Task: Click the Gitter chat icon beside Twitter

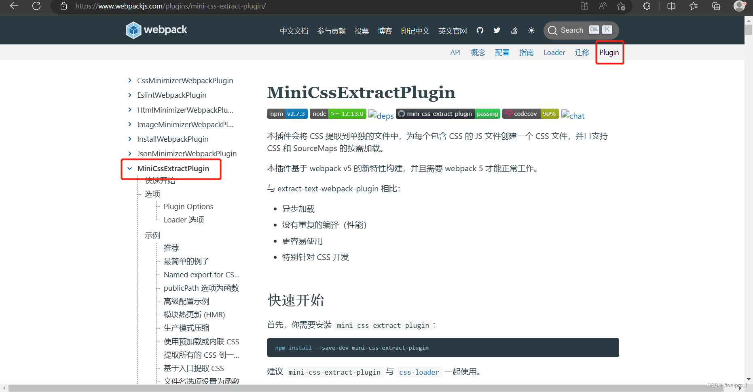Action: 514,30
